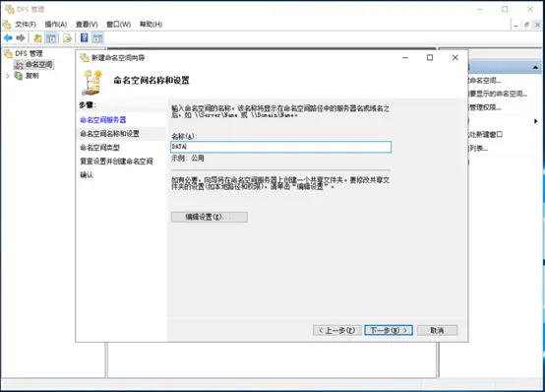The width and height of the screenshot is (545, 392).
Task: Open the 帮助(H) menu
Action: [151, 25]
